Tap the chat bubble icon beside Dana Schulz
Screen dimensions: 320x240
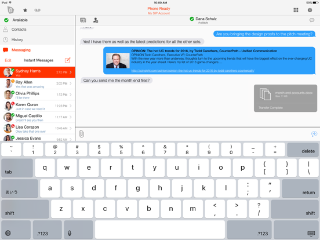click(x=312, y=20)
